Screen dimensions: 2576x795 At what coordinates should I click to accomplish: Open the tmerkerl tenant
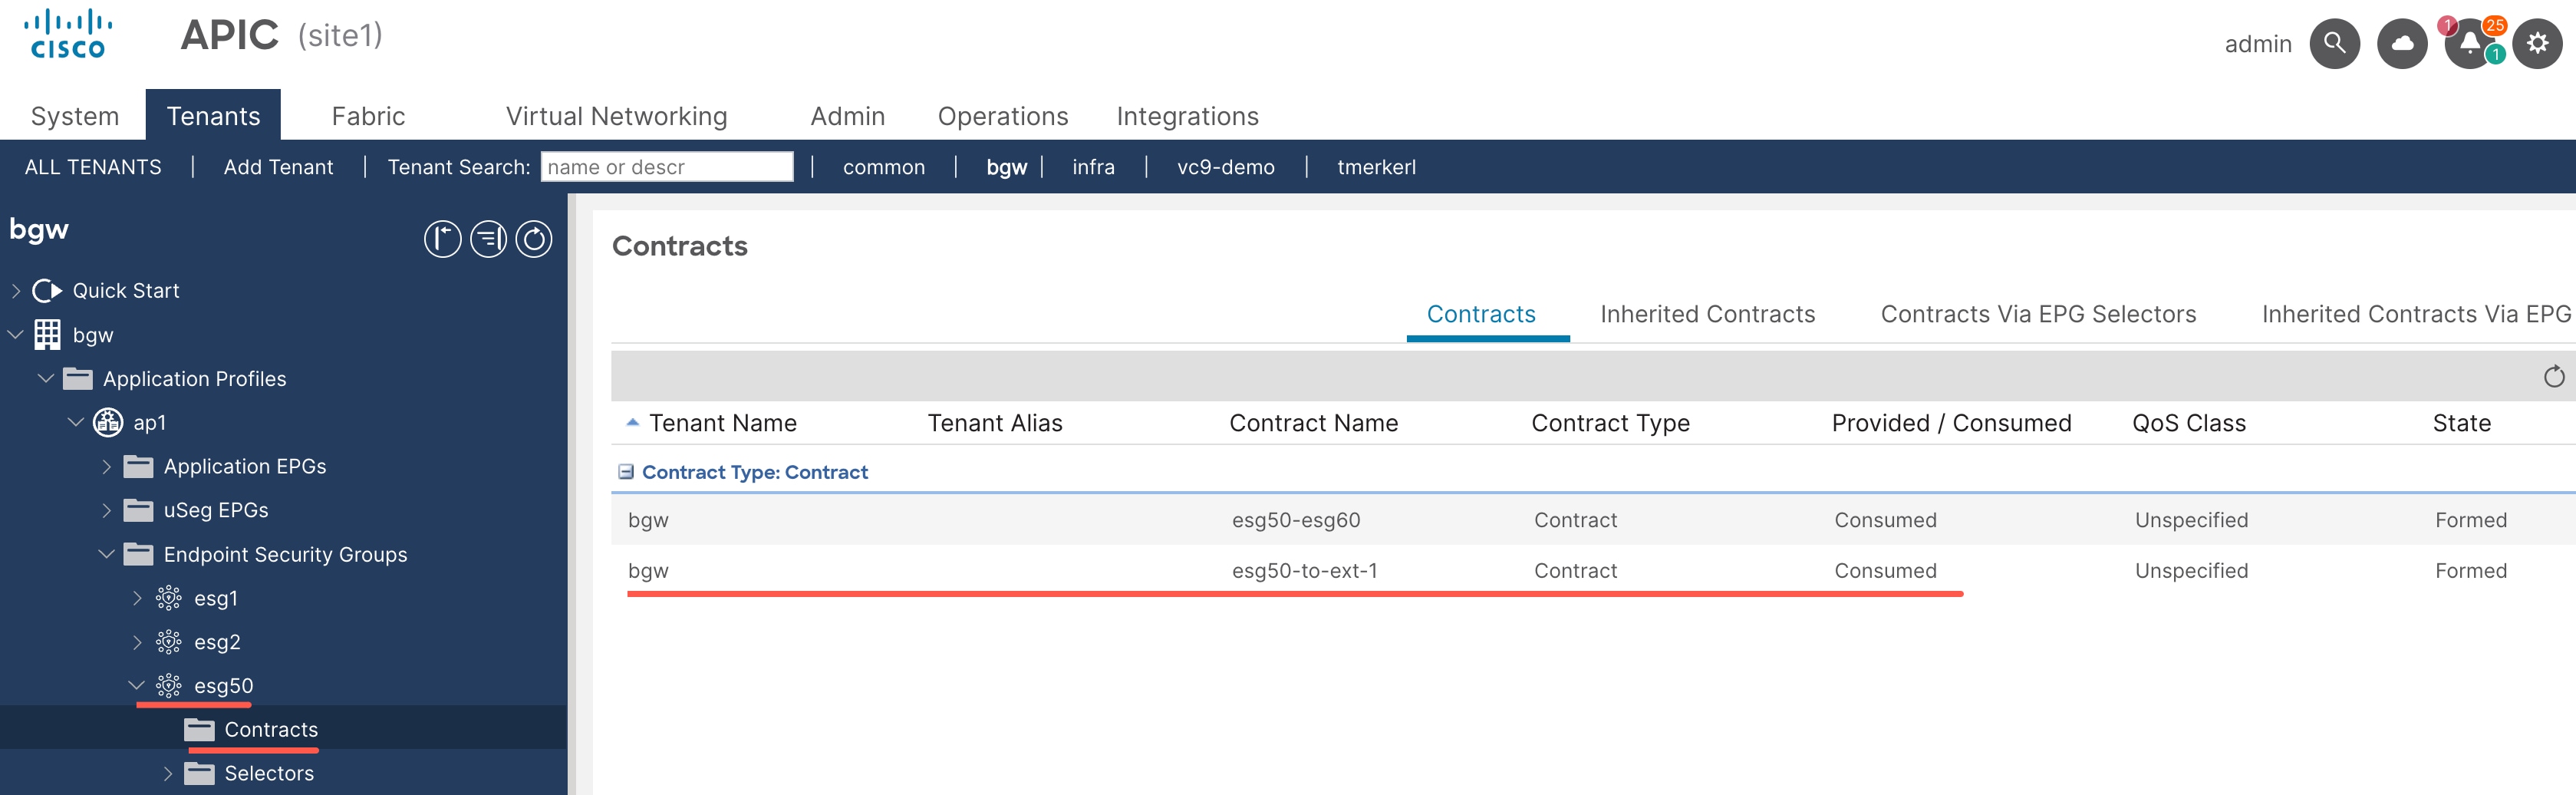(x=1376, y=167)
